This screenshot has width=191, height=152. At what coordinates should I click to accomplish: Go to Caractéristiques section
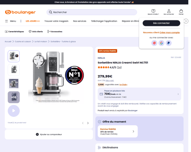pos(16,32)
